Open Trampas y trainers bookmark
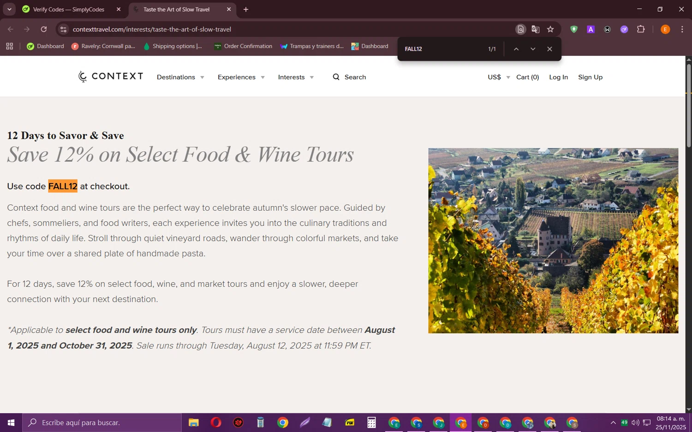The image size is (692, 432). 312,46
